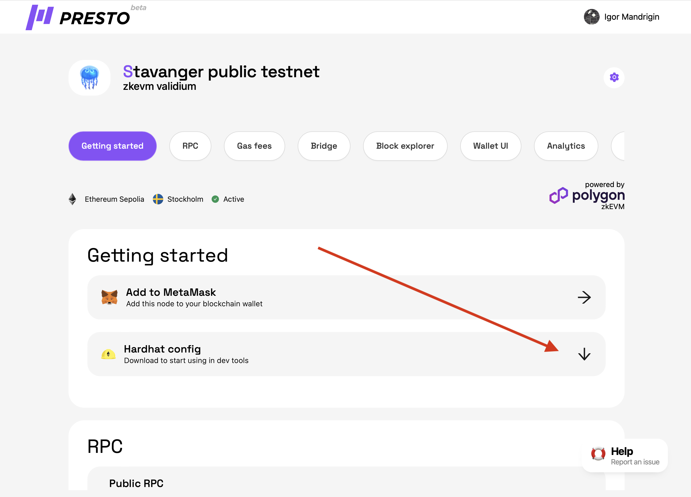Switch to the Wallet UI tab
This screenshot has width=691, height=497.
(x=490, y=146)
